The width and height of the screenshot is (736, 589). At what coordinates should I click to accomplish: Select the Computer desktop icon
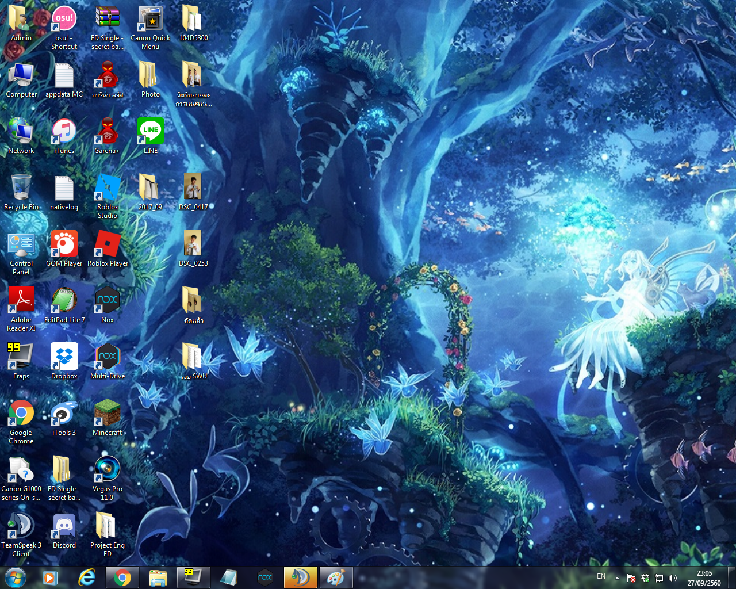click(21, 79)
